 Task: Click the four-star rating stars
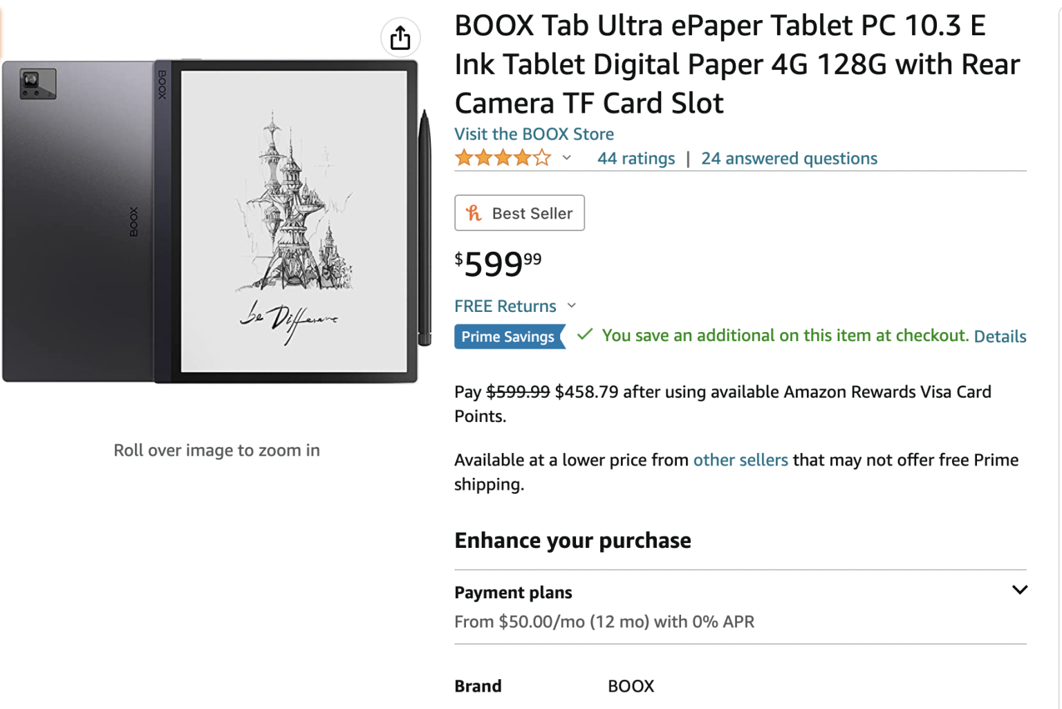tap(503, 158)
